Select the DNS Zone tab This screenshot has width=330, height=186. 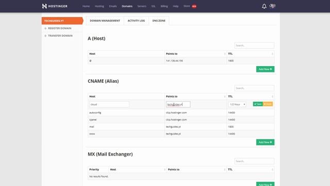coord(159,21)
